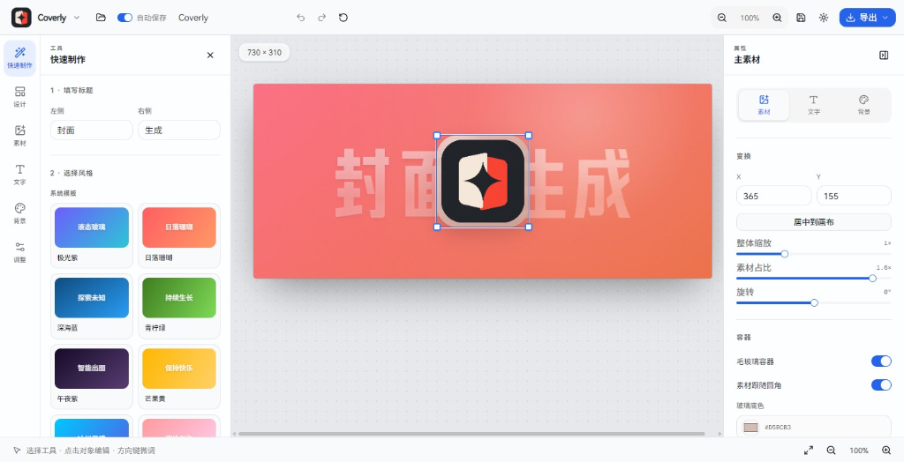Click the selection tool pointer icon
904x462 pixels.
(x=17, y=451)
